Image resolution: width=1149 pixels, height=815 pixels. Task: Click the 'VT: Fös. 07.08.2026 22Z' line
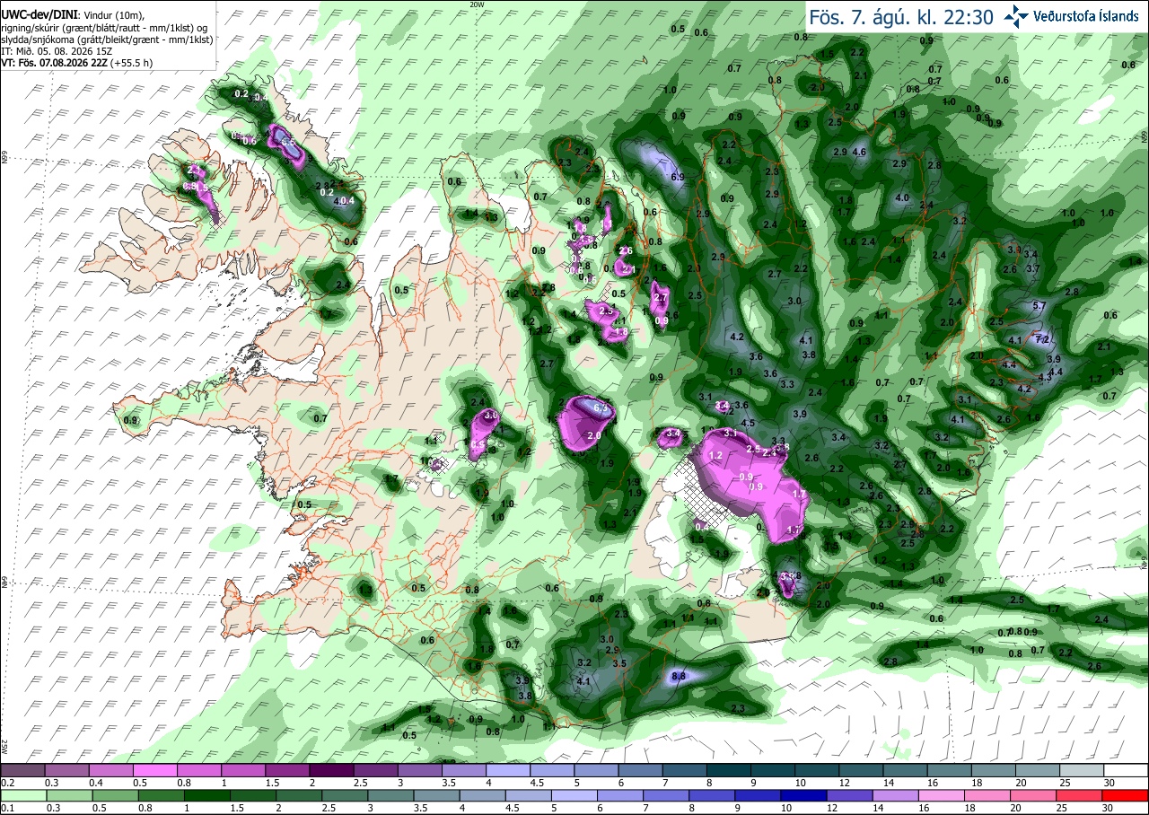(x=78, y=63)
